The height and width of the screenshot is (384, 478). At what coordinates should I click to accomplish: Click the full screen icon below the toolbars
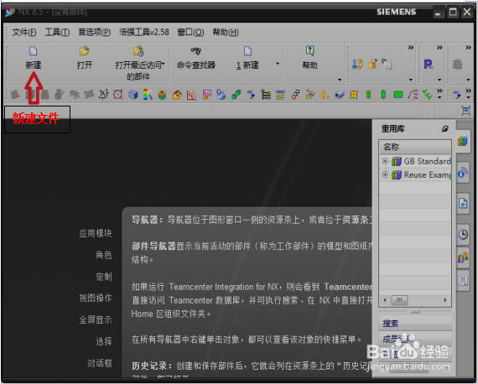(x=465, y=111)
